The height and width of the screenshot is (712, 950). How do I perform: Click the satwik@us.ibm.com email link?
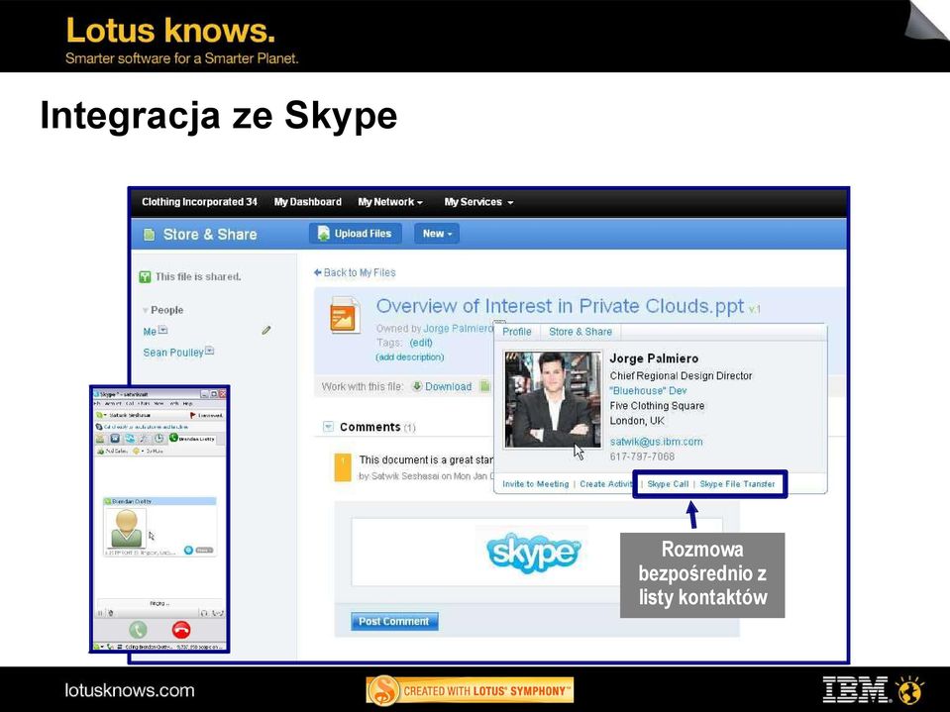click(x=656, y=442)
